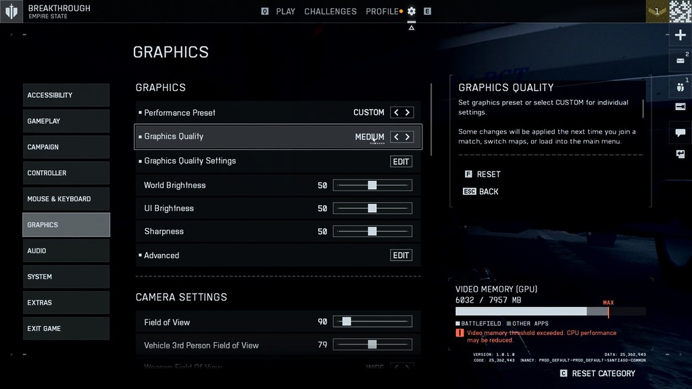Open the Challenges menu

pyautogui.click(x=330, y=11)
